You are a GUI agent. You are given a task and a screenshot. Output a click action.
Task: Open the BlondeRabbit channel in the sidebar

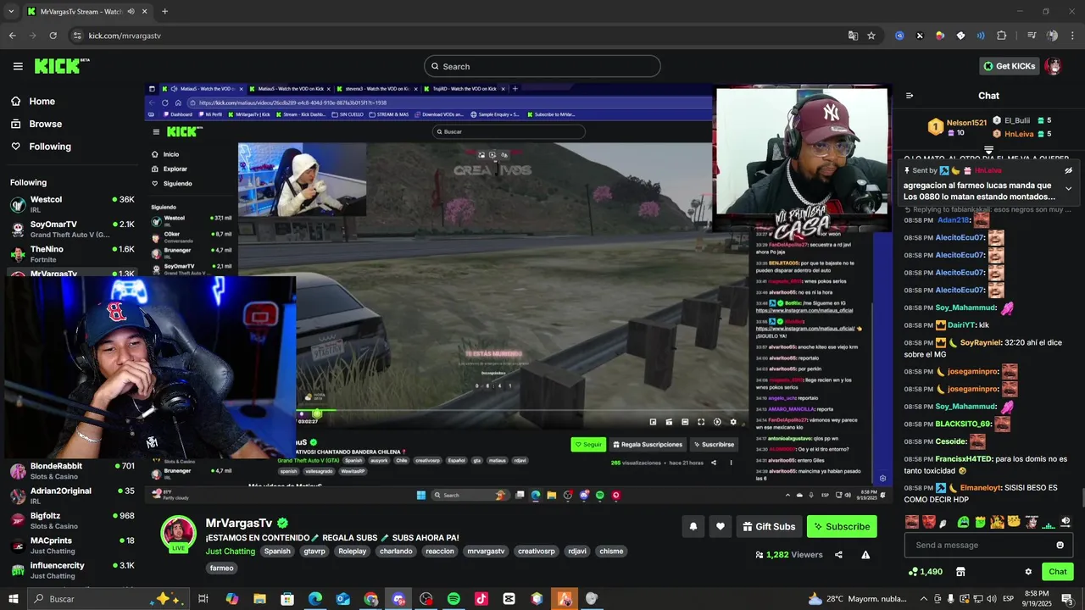coord(72,471)
